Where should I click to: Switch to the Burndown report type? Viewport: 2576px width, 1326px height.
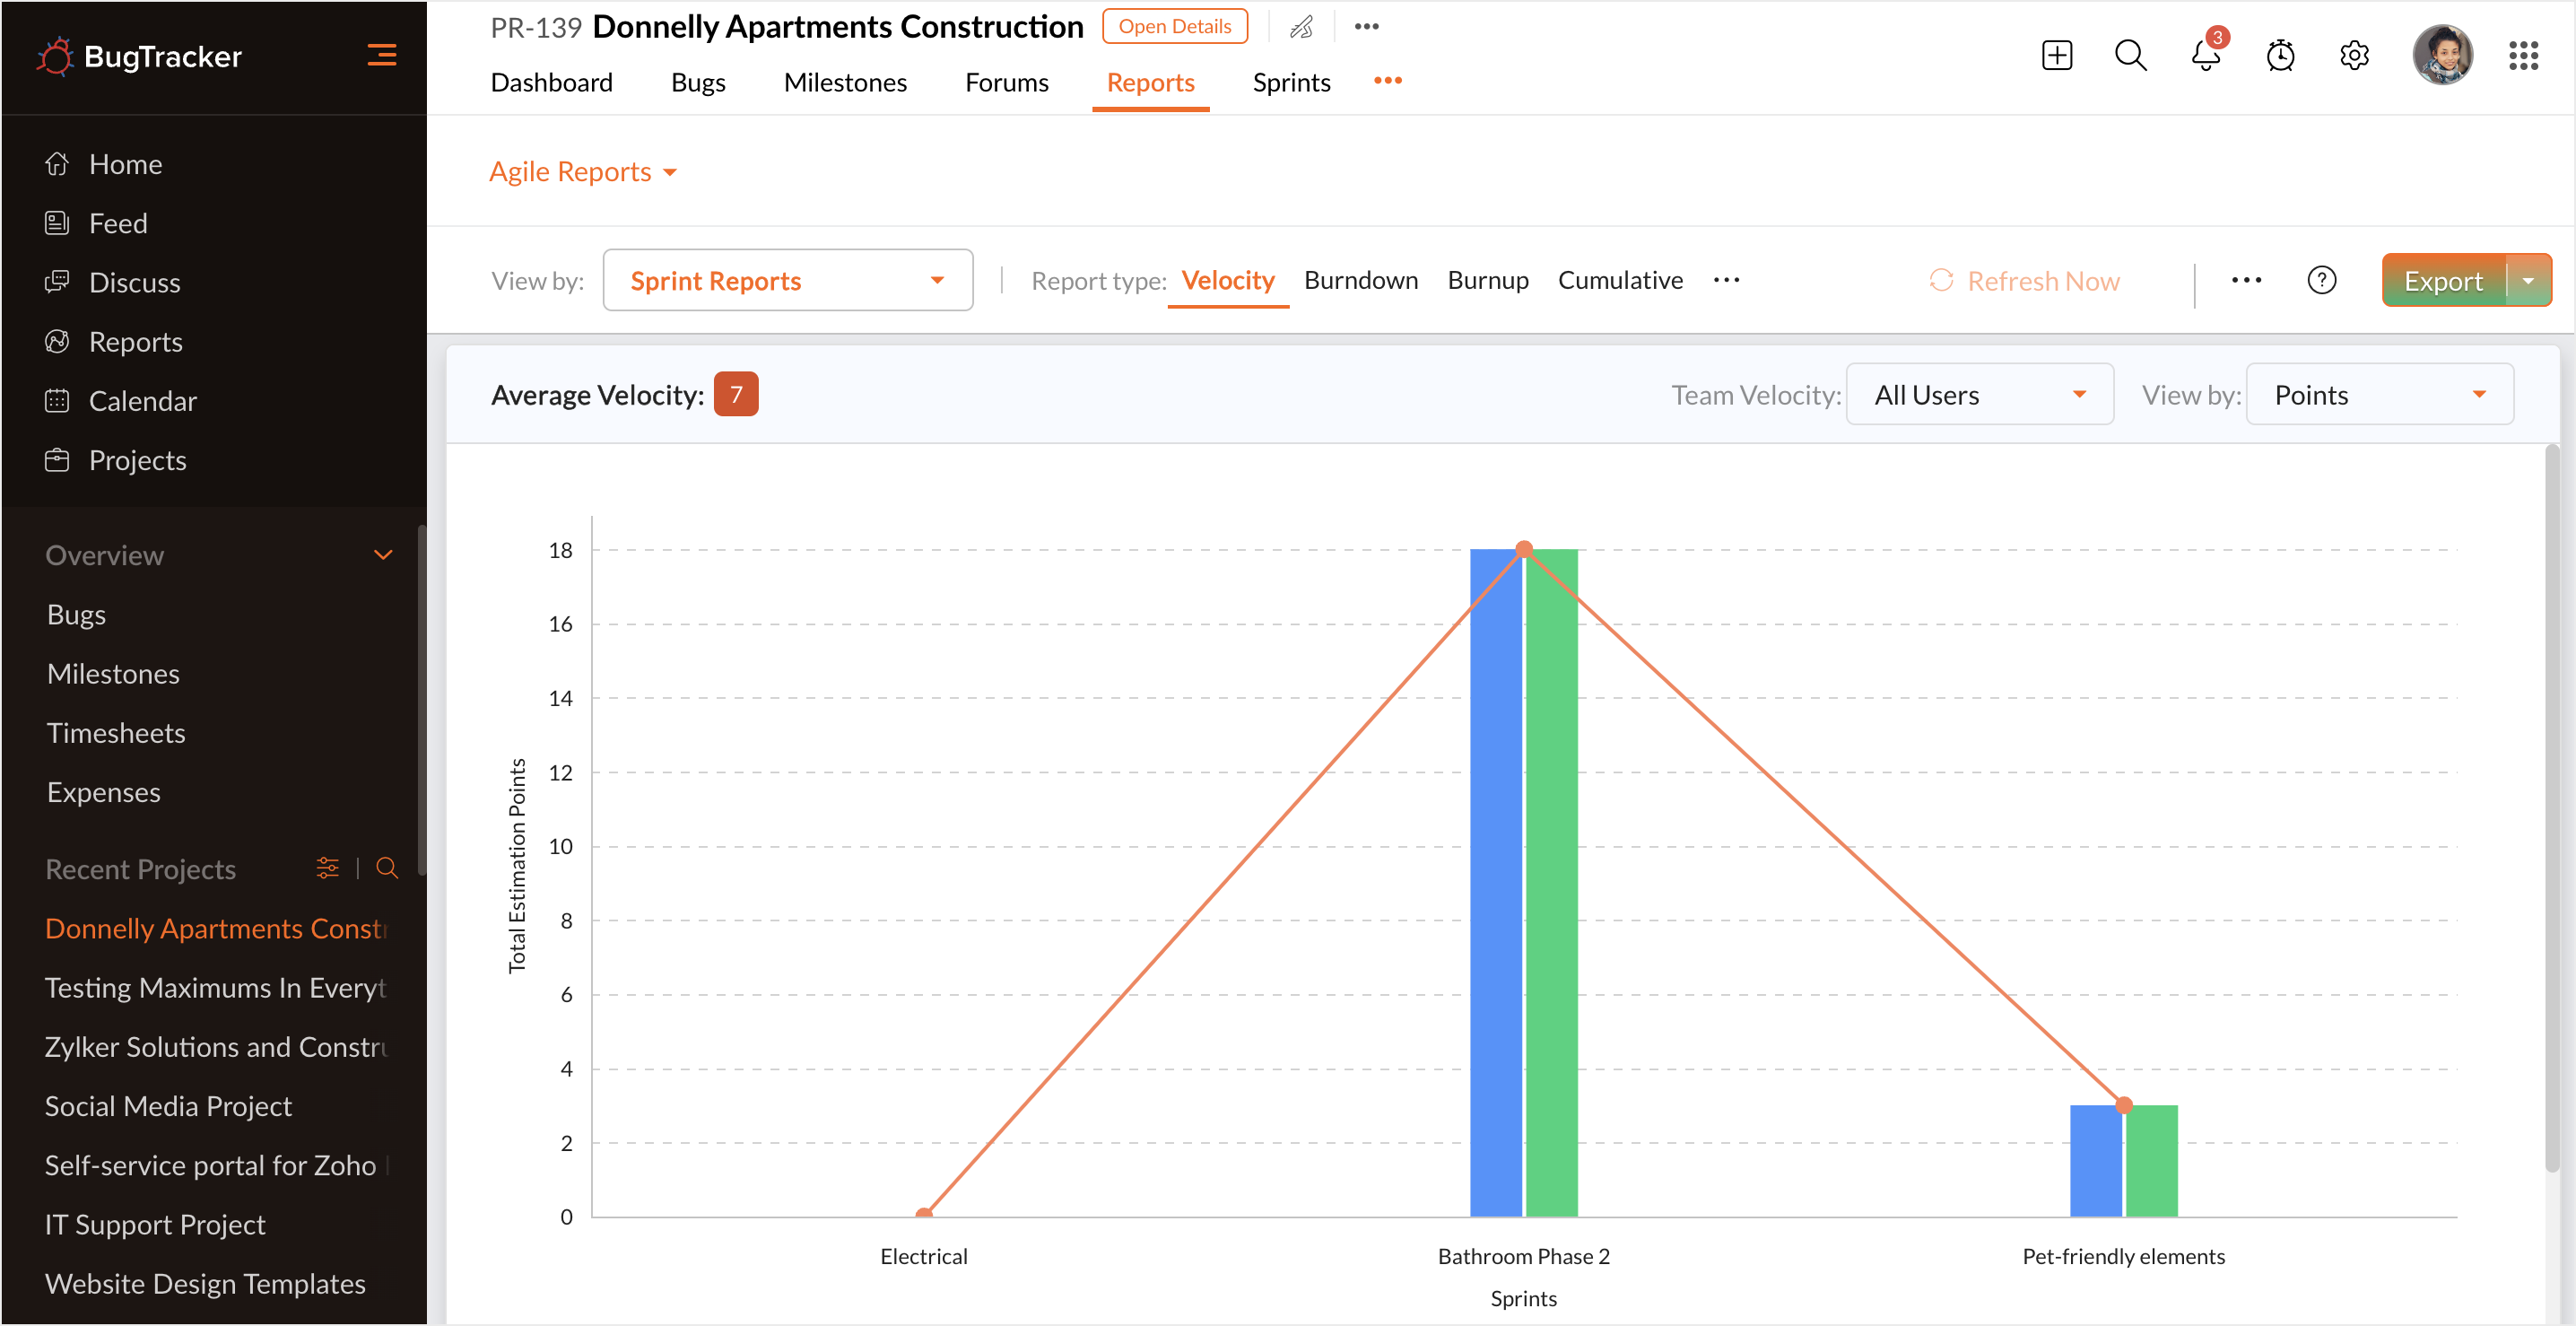click(x=1360, y=281)
